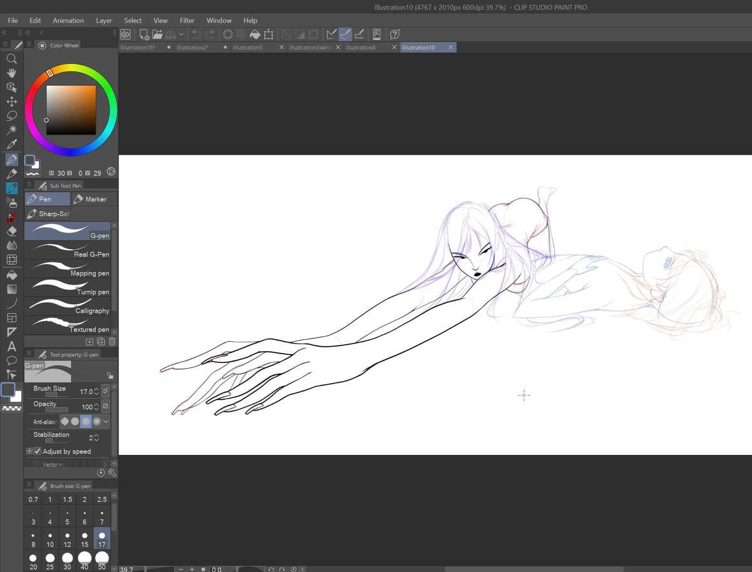This screenshot has height=572, width=752.
Task: Open a file using folder icon
Action: tap(157, 34)
